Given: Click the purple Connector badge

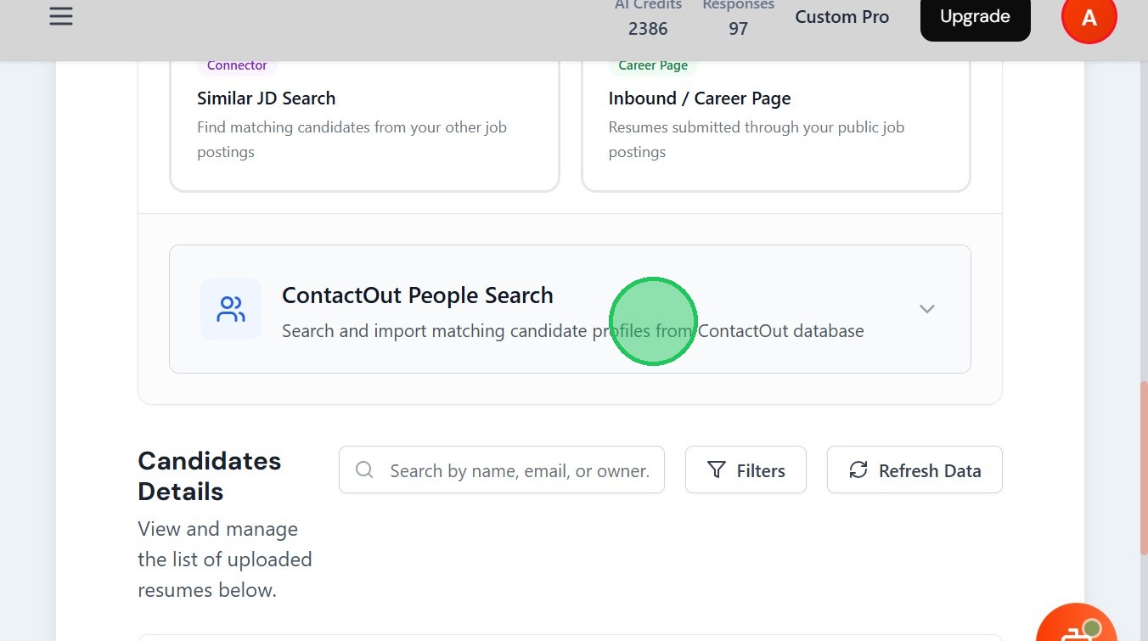Looking at the screenshot, I should pyautogui.click(x=237, y=65).
